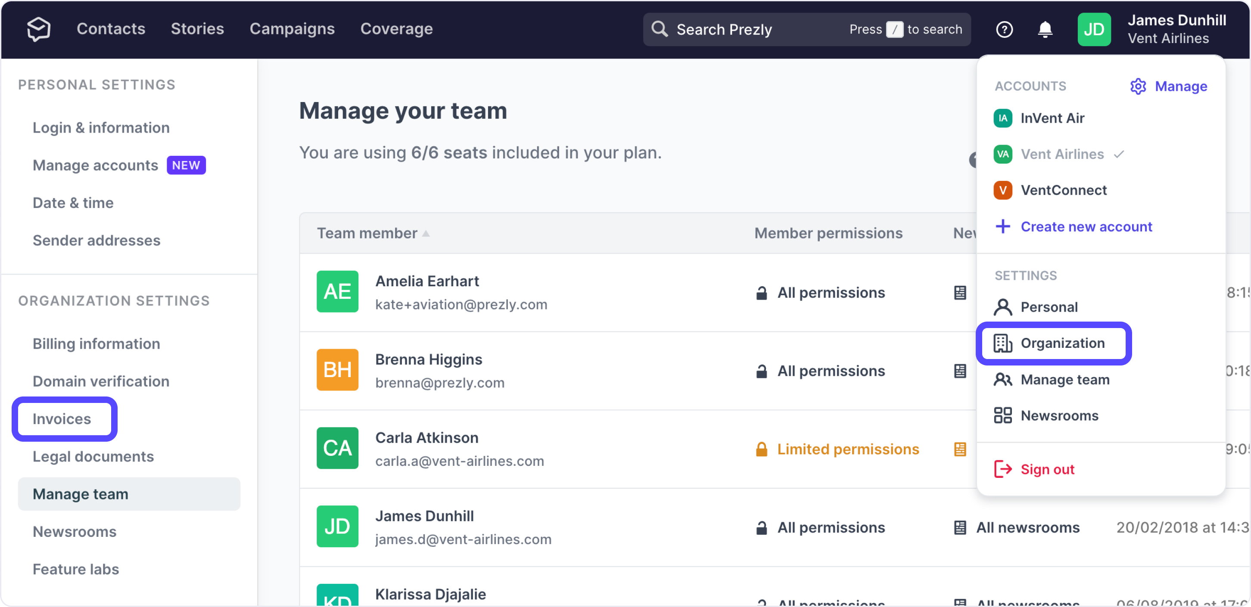Open Sender addresses settings
The height and width of the screenshot is (607, 1251).
(96, 241)
